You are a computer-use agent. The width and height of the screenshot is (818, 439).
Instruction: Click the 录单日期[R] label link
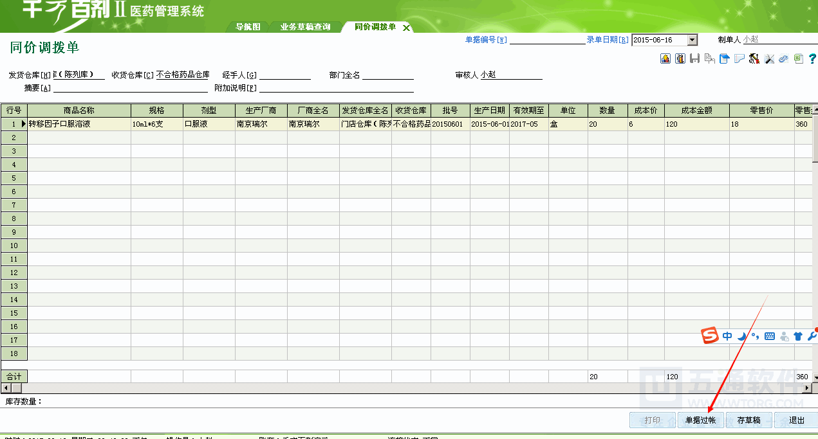tap(608, 40)
